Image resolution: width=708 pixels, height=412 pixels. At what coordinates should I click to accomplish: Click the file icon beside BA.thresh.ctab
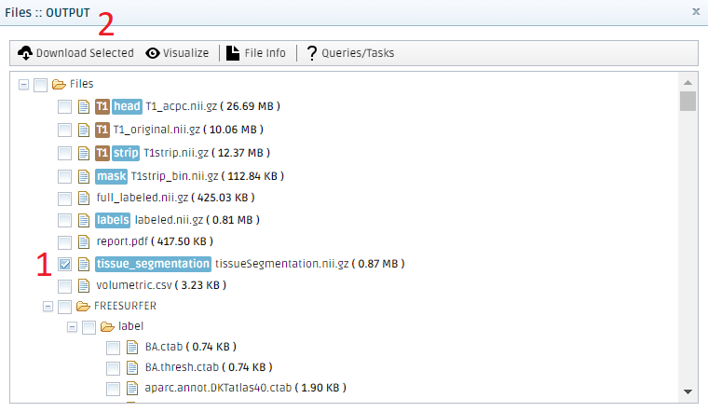[x=132, y=367]
